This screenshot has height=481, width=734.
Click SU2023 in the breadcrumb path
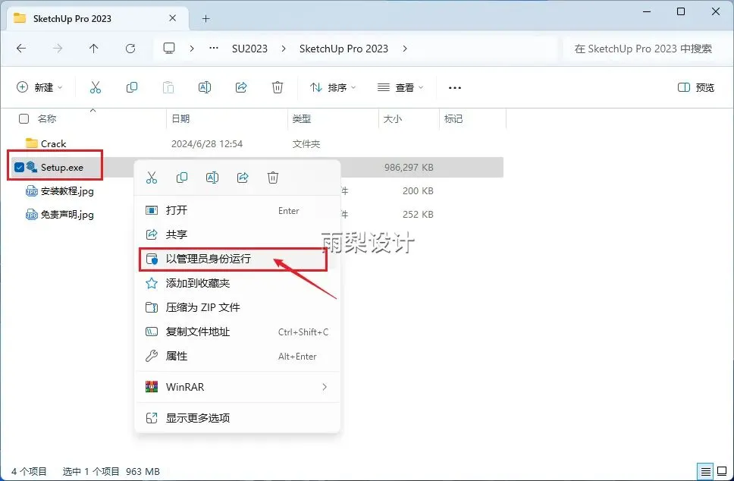(x=249, y=49)
